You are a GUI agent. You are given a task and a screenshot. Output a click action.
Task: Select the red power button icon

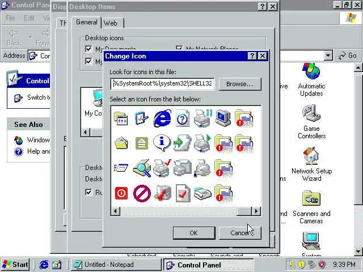point(121,193)
